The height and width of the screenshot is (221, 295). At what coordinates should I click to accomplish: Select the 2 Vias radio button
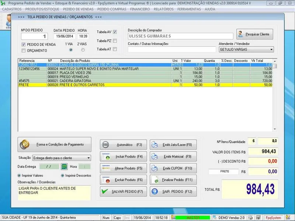pyautogui.click(x=83, y=50)
